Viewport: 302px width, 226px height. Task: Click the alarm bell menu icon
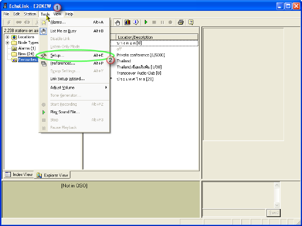(x=44, y=23)
